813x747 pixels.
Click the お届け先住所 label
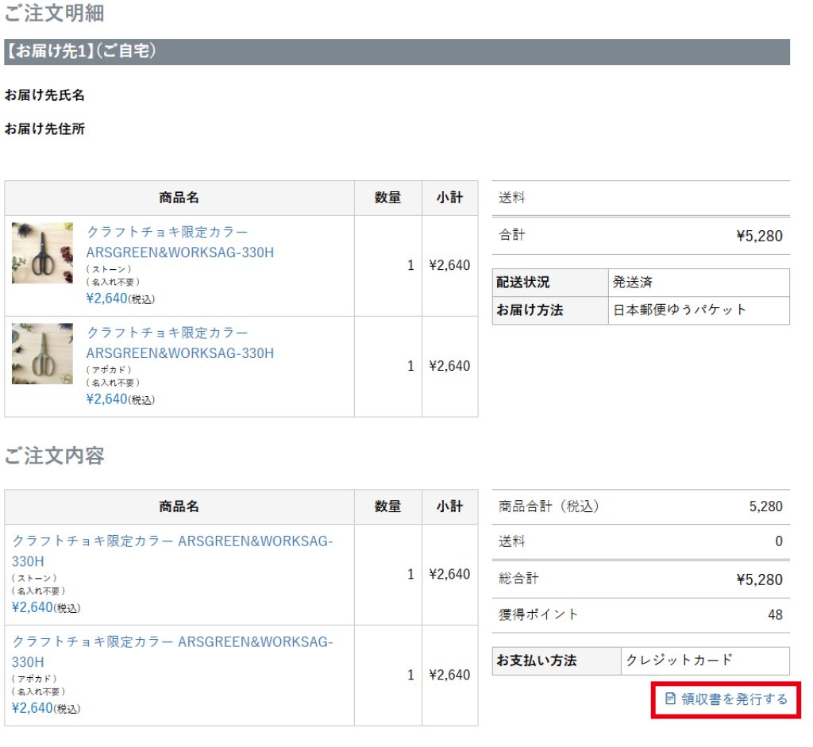tap(44, 129)
